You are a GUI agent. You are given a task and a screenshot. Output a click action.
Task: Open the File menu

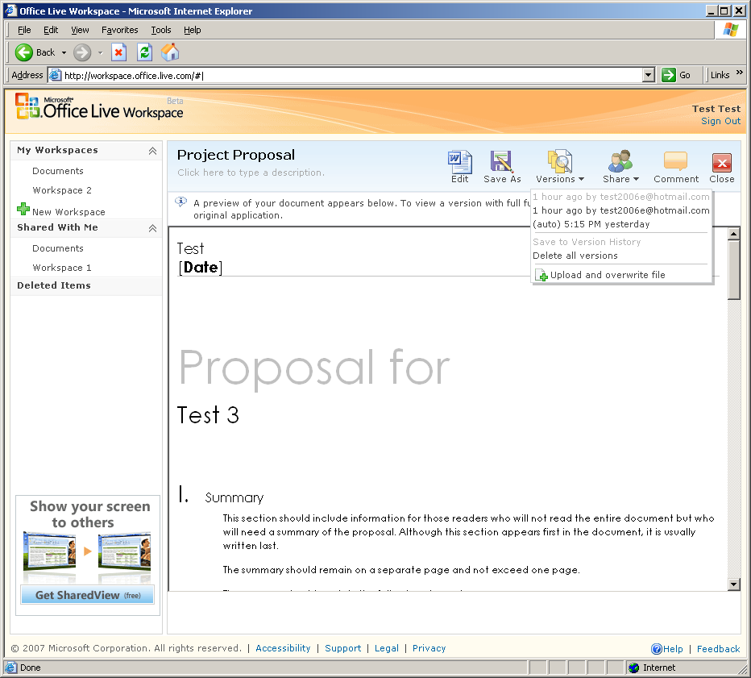point(24,30)
